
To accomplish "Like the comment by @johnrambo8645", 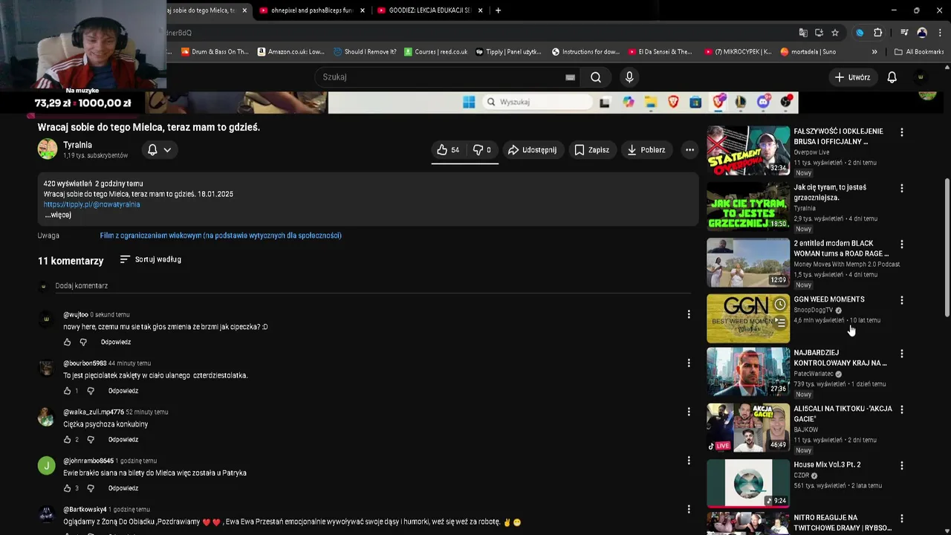I will [x=67, y=488].
